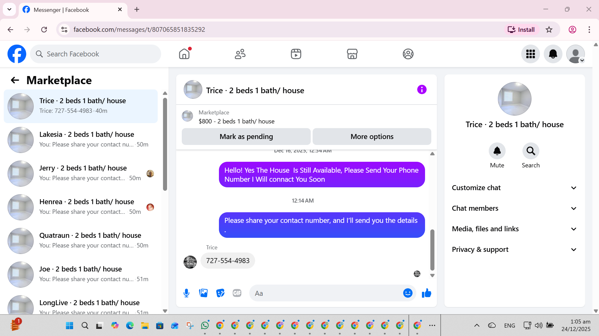The width and height of the screenshot is (599, 336).
Task: Open Lakesia conversation
Action: 81,140
